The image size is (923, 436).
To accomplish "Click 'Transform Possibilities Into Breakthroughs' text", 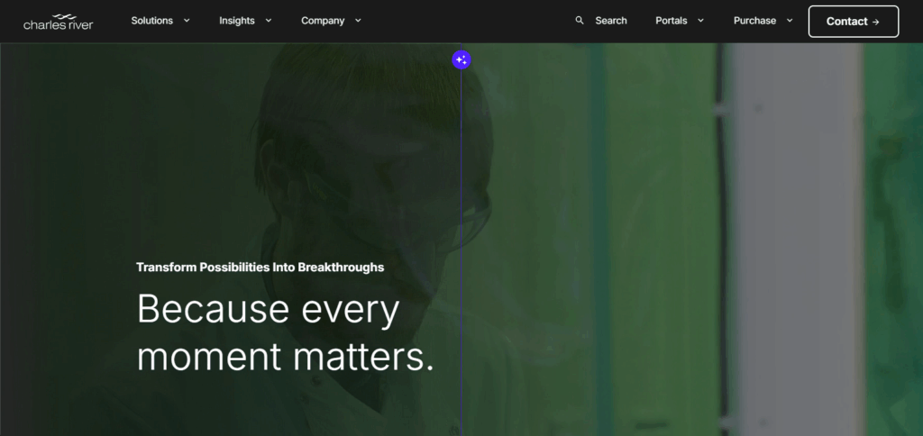I will tap(260, 268).
